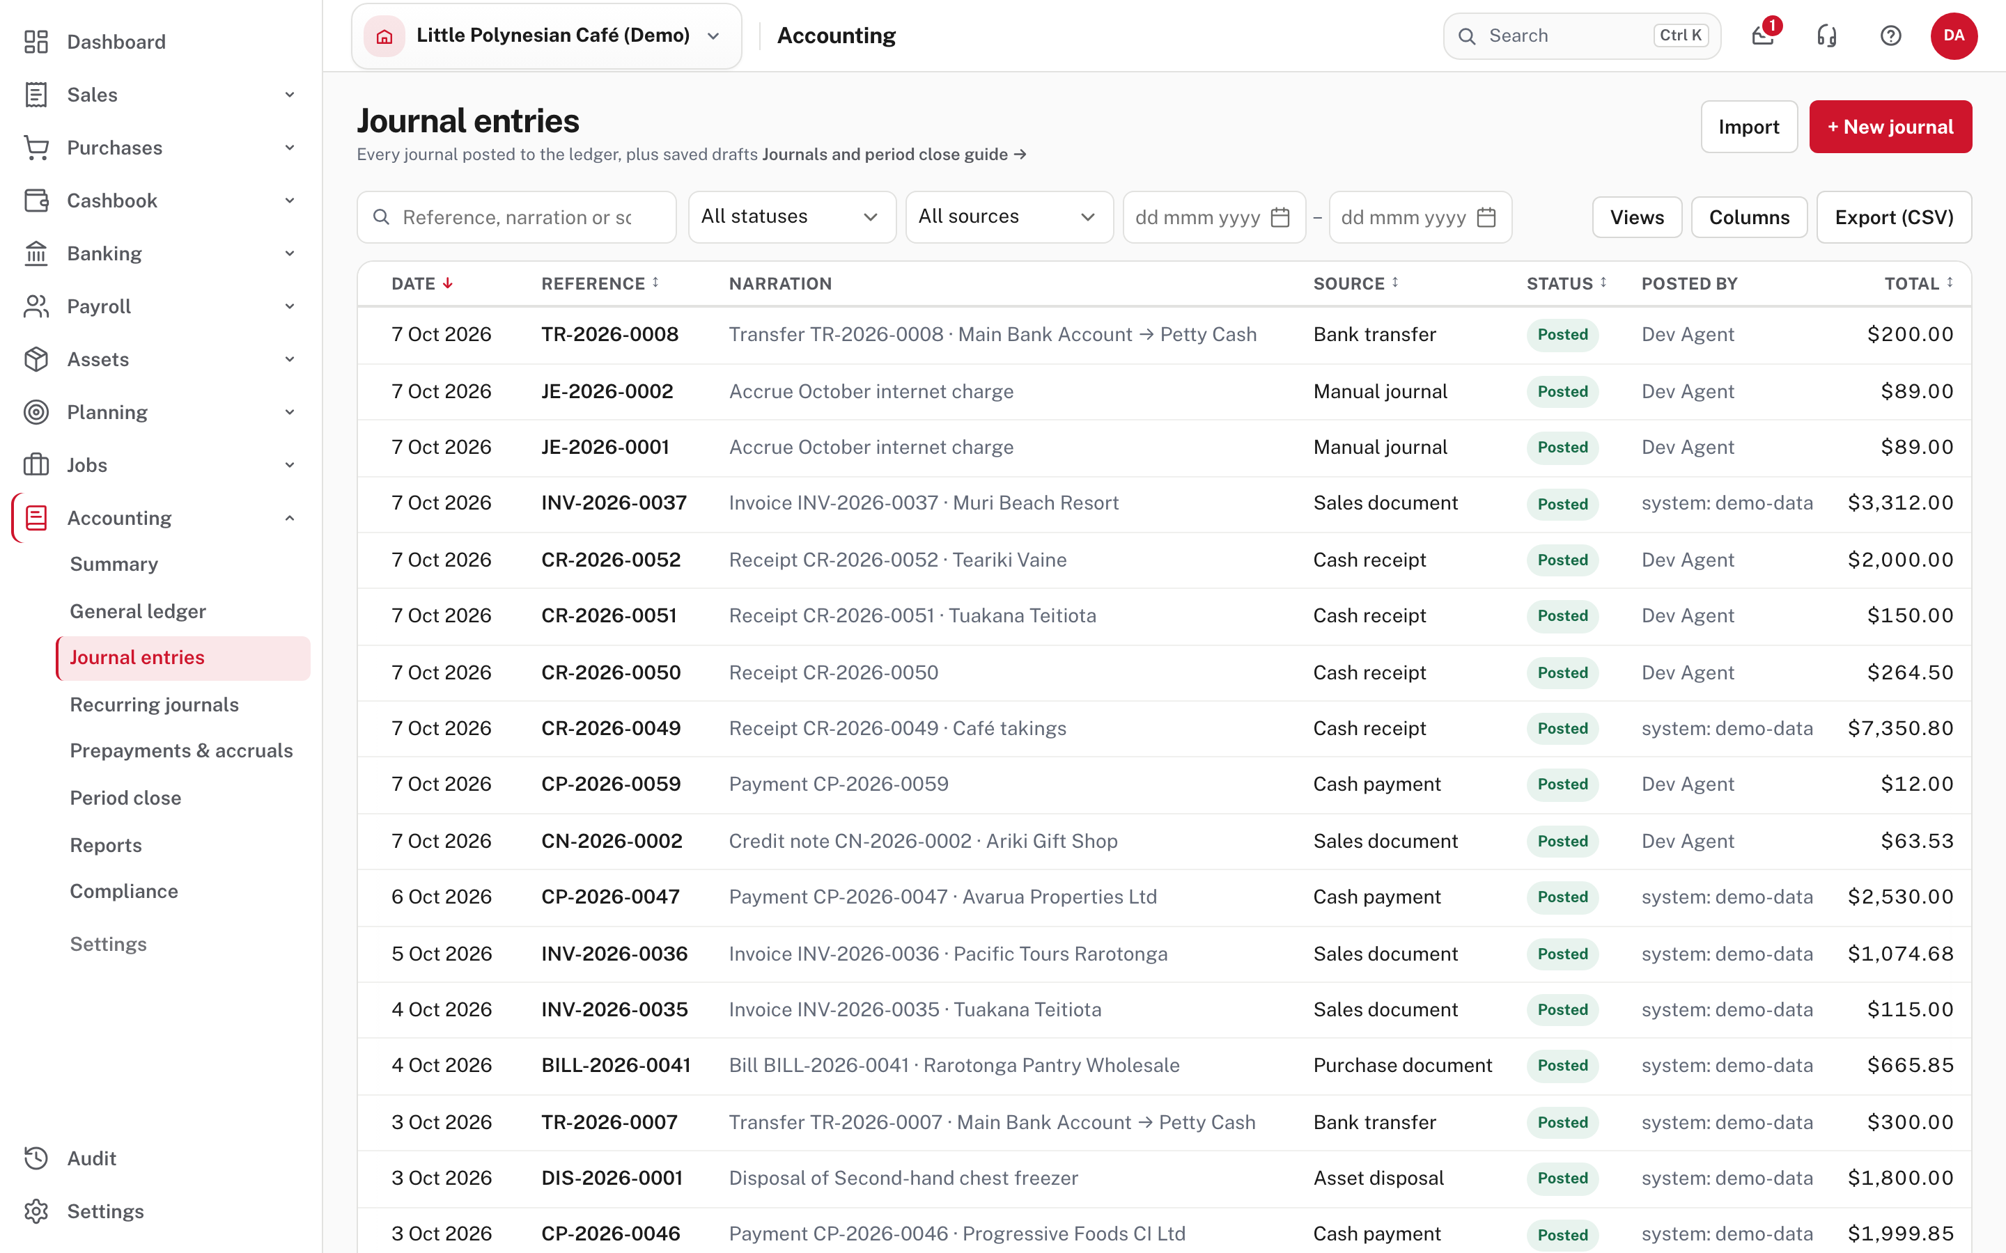
Task: Click the Cashbook wallet icon
Action: pos(36,200)
